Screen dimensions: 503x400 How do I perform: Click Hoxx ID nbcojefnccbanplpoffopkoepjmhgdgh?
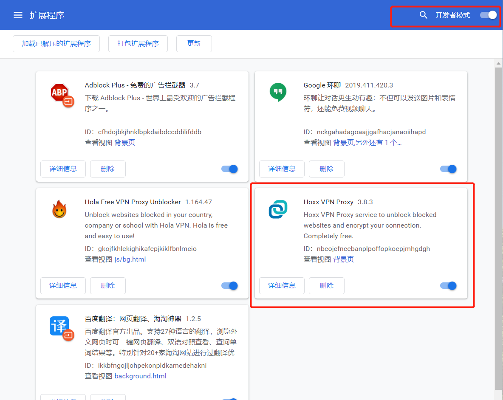point(373,249)
